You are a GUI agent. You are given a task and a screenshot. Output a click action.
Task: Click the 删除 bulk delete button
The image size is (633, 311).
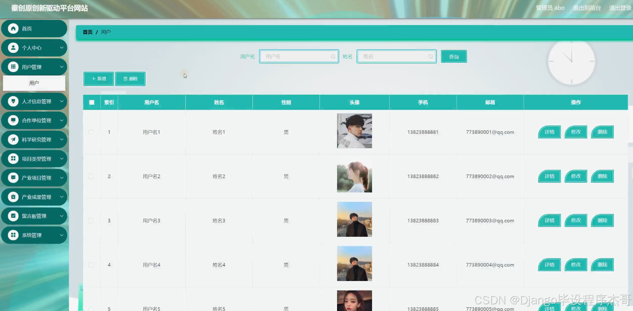point(130,79)
